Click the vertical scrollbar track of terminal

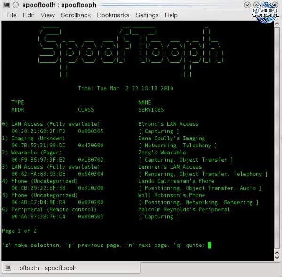click(x=278, y=141)
